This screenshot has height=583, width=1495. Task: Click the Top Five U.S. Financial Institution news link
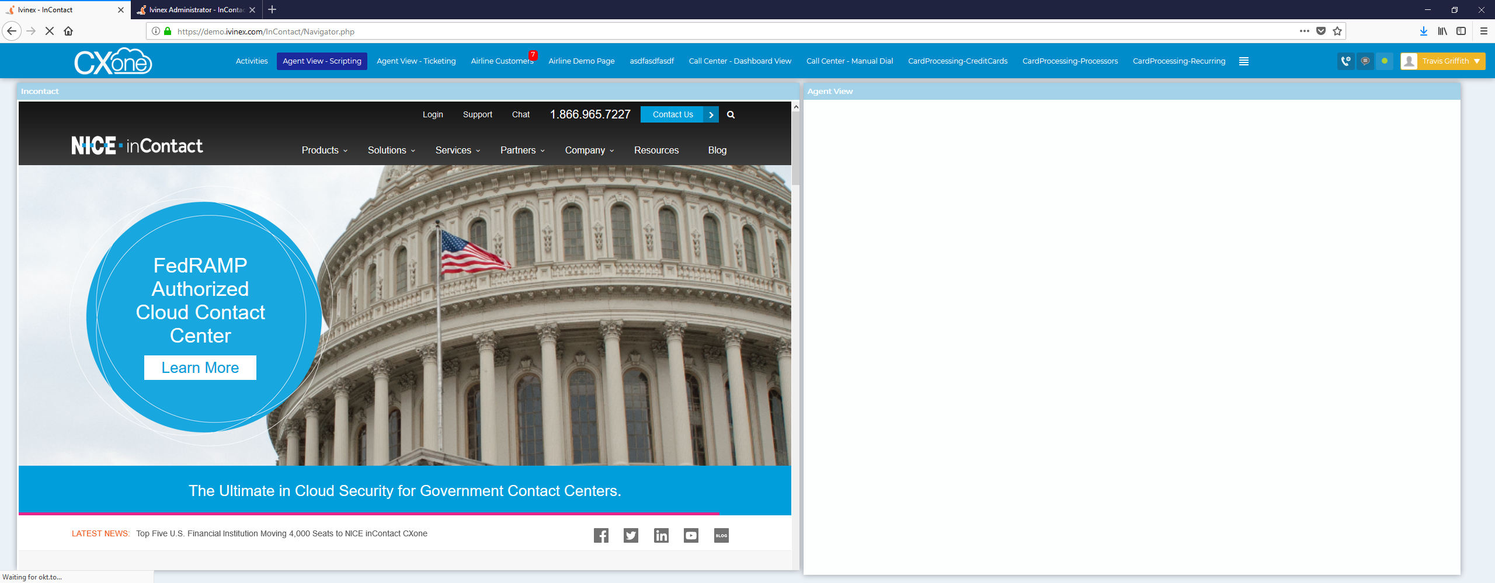click(x=281, y=533)
